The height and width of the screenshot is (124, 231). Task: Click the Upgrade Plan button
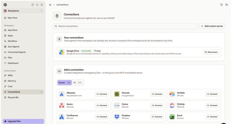pos(23,121)
